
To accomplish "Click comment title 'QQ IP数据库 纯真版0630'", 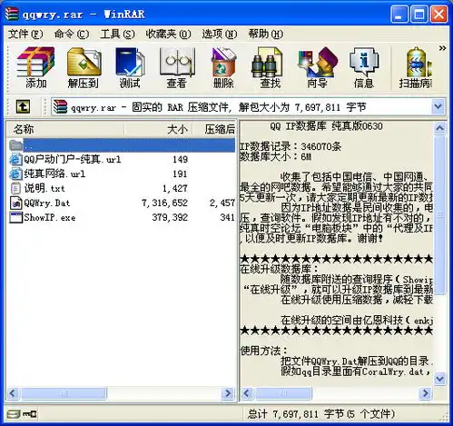I will [326, 126].
